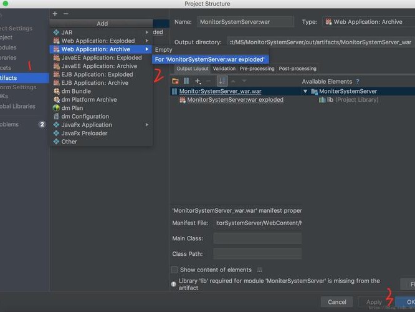
Task: Click the Manifest File field
Action: [257, 223]
